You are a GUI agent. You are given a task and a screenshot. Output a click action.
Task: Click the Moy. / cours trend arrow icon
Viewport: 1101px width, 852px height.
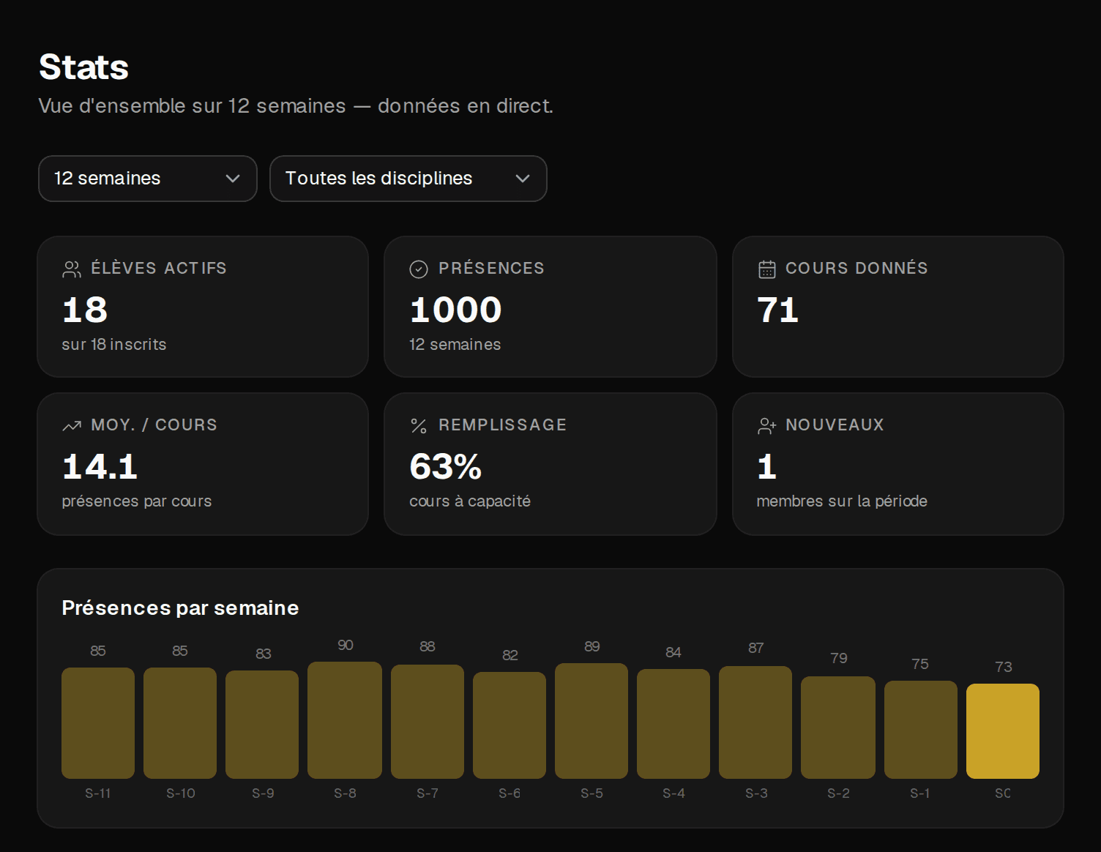72,426
